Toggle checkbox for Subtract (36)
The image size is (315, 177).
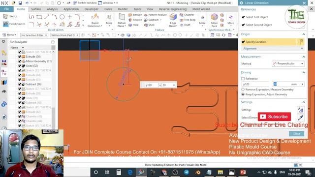[20, 84]
